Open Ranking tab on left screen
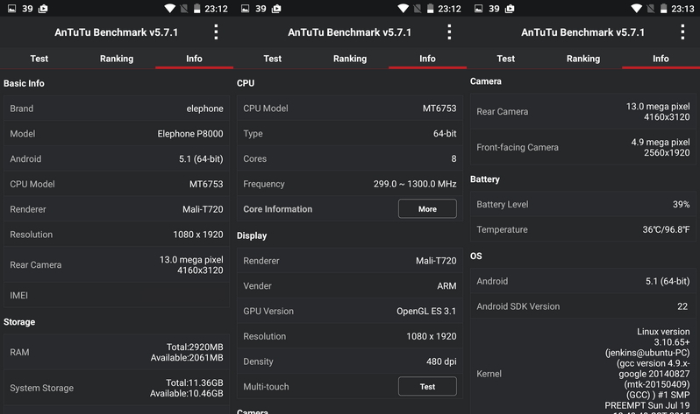Image resolution: width=700 pixels, height=414 pixels. click(x=117, y=59)
